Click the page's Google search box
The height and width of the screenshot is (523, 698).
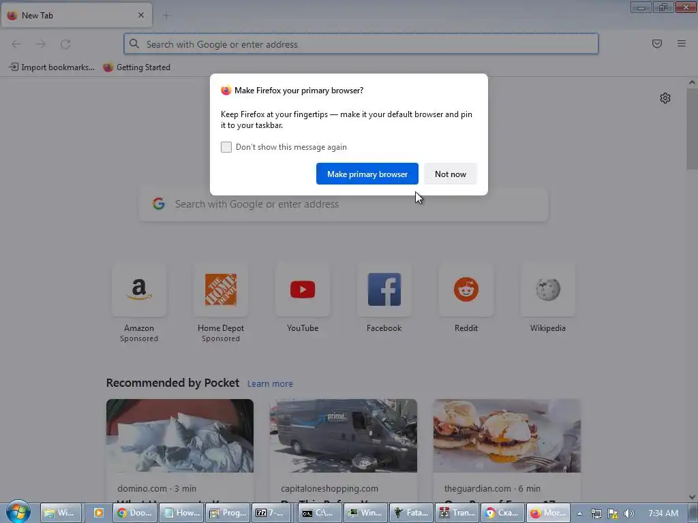click(x=344, y=204)
